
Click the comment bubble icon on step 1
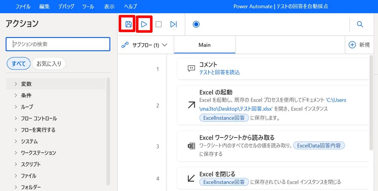(191, 69)
